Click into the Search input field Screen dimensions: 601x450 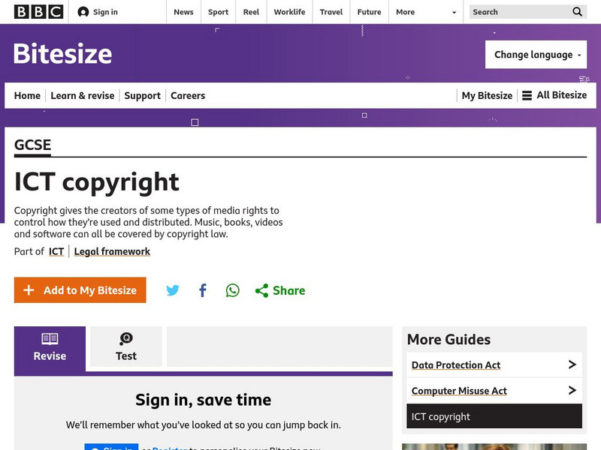520,12
